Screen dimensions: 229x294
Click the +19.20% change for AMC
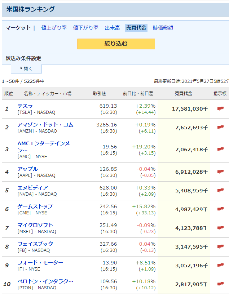[x=144, y=147]
